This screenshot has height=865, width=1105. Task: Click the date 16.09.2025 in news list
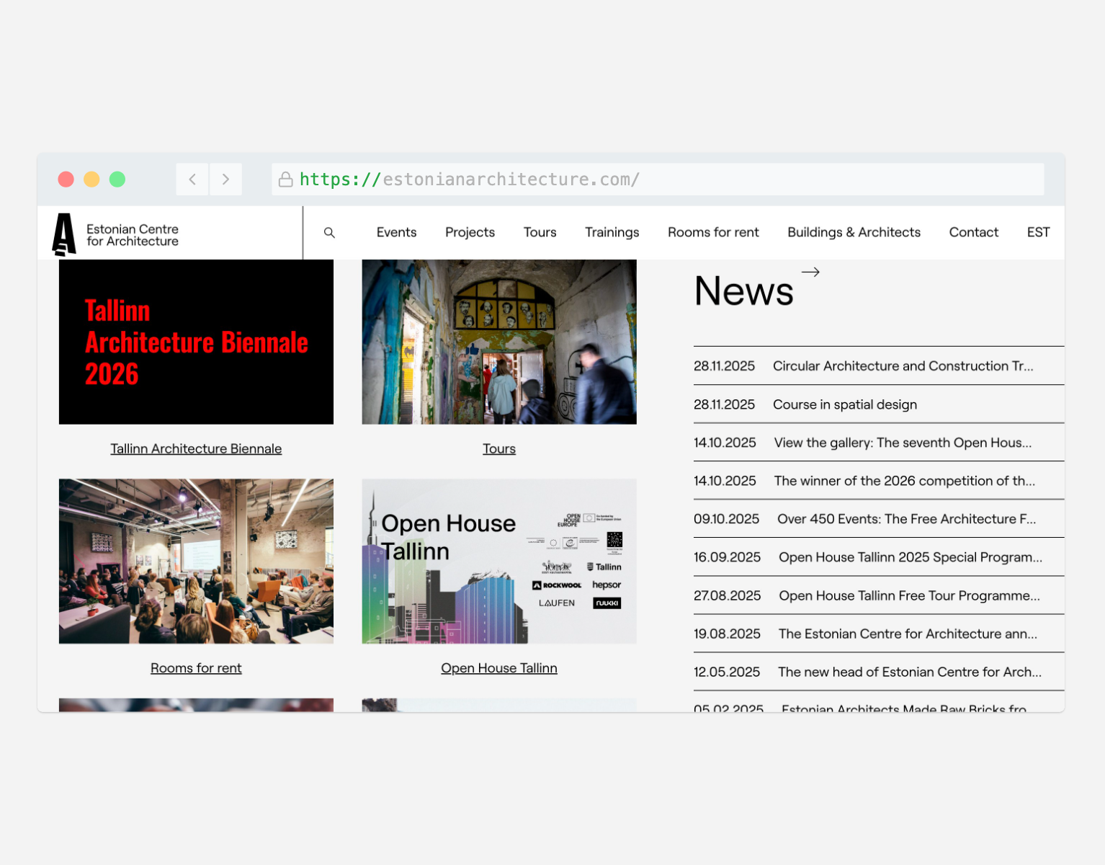point(727,557)
